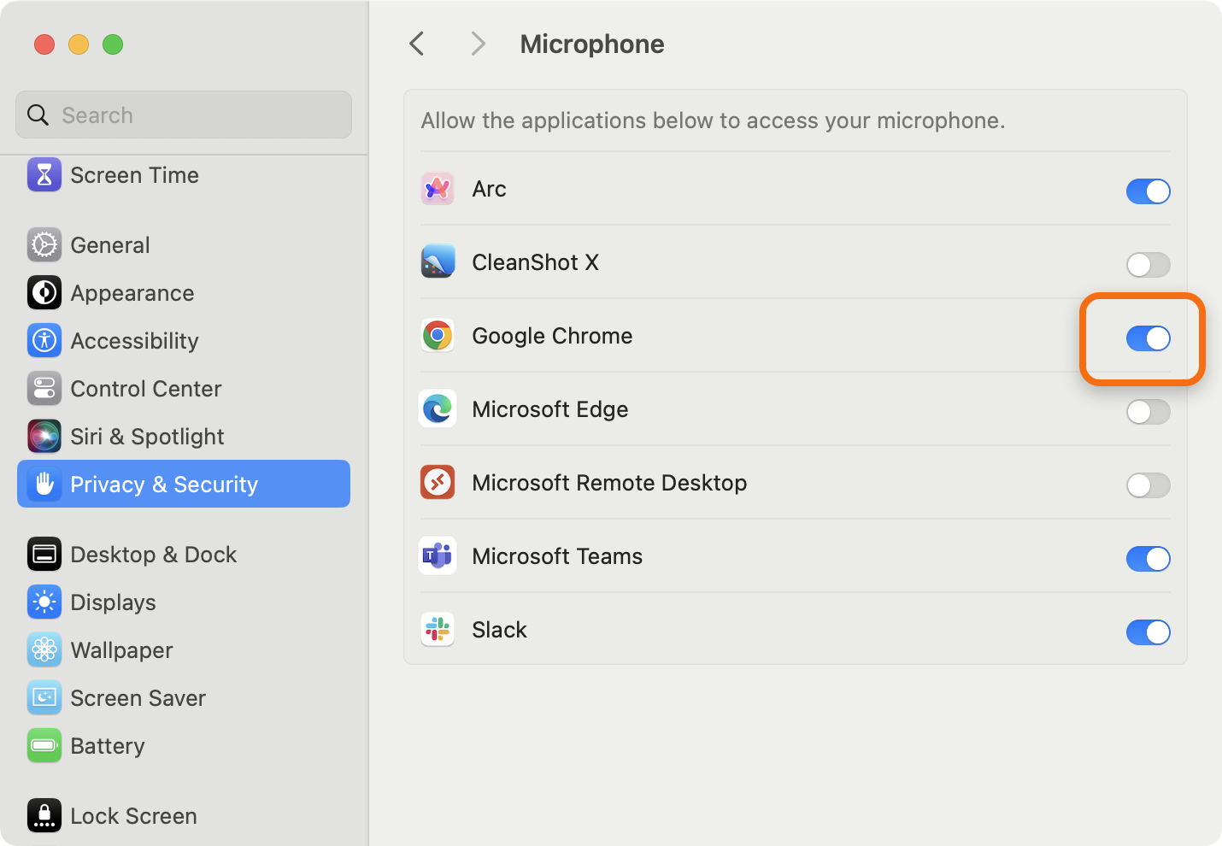
Task: Click the Slack app icon
Action: coord(438,629)
